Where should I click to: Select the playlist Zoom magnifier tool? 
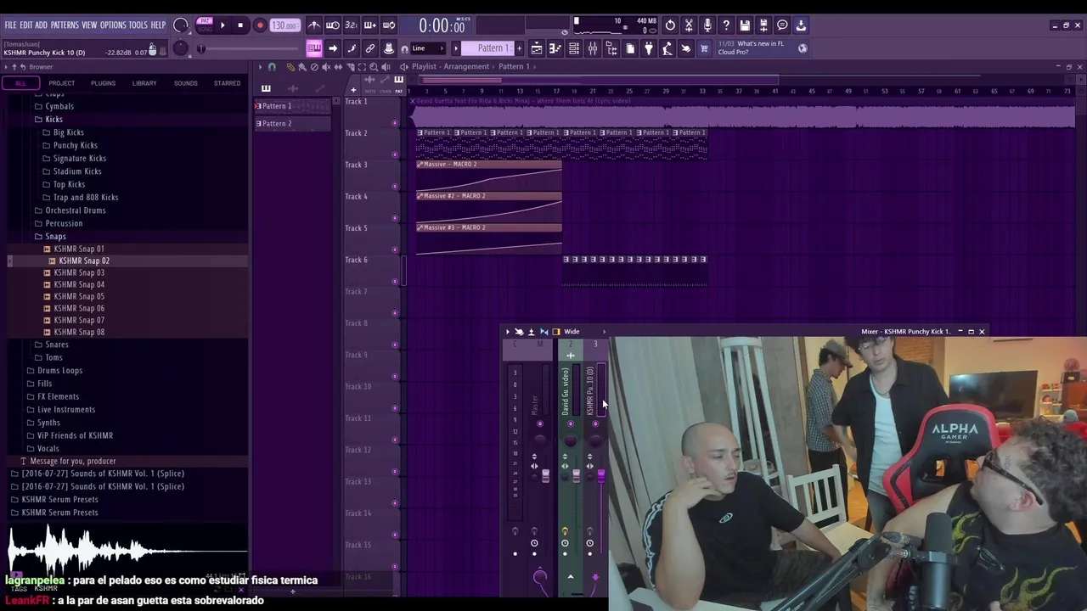[x=374, y=66]
